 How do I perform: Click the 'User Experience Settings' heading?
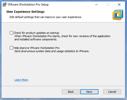26,12
